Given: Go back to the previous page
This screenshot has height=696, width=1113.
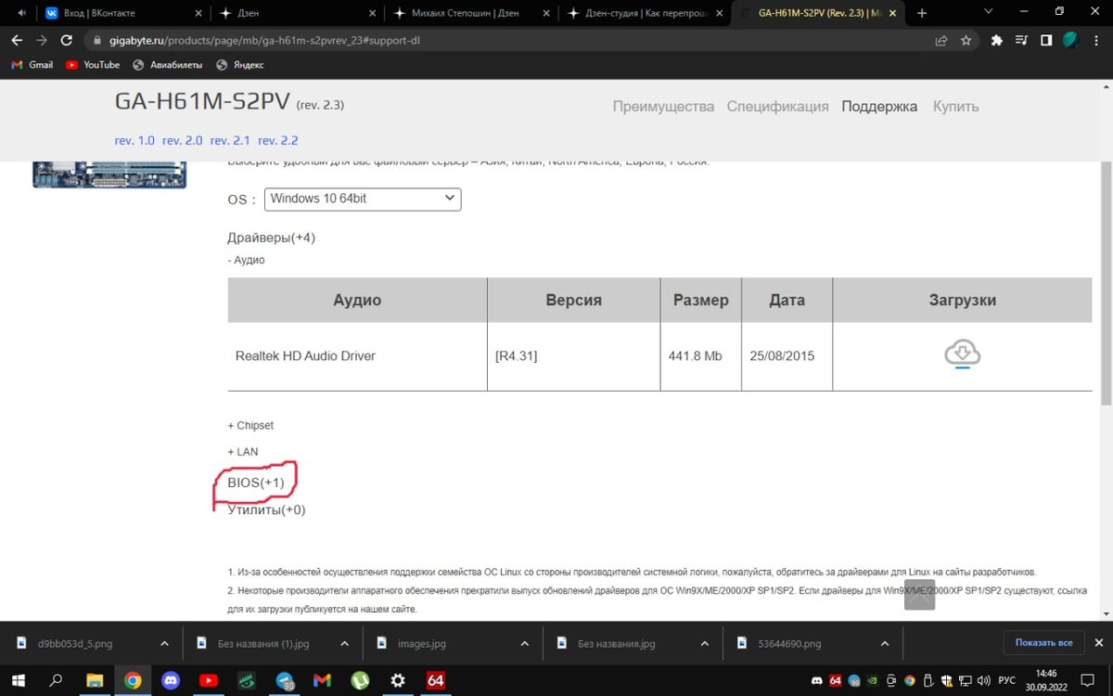Looking at the screenshot, I should (17, 41).
